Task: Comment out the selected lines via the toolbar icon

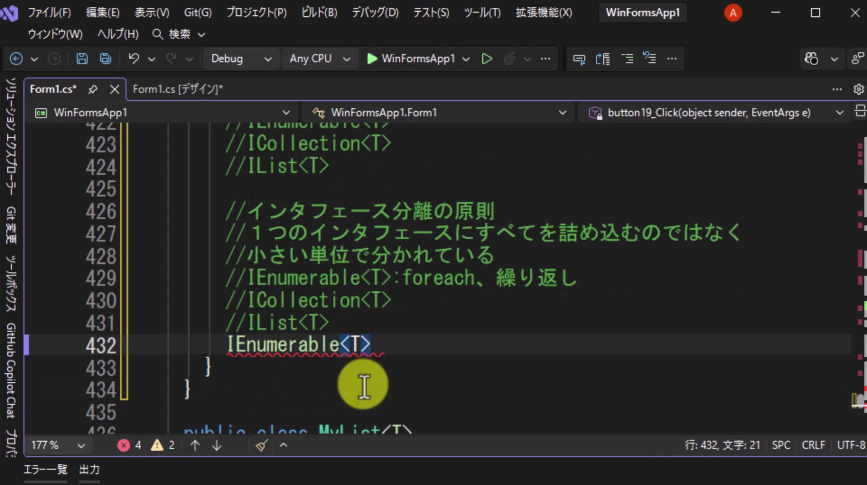Action: [628, 59]
